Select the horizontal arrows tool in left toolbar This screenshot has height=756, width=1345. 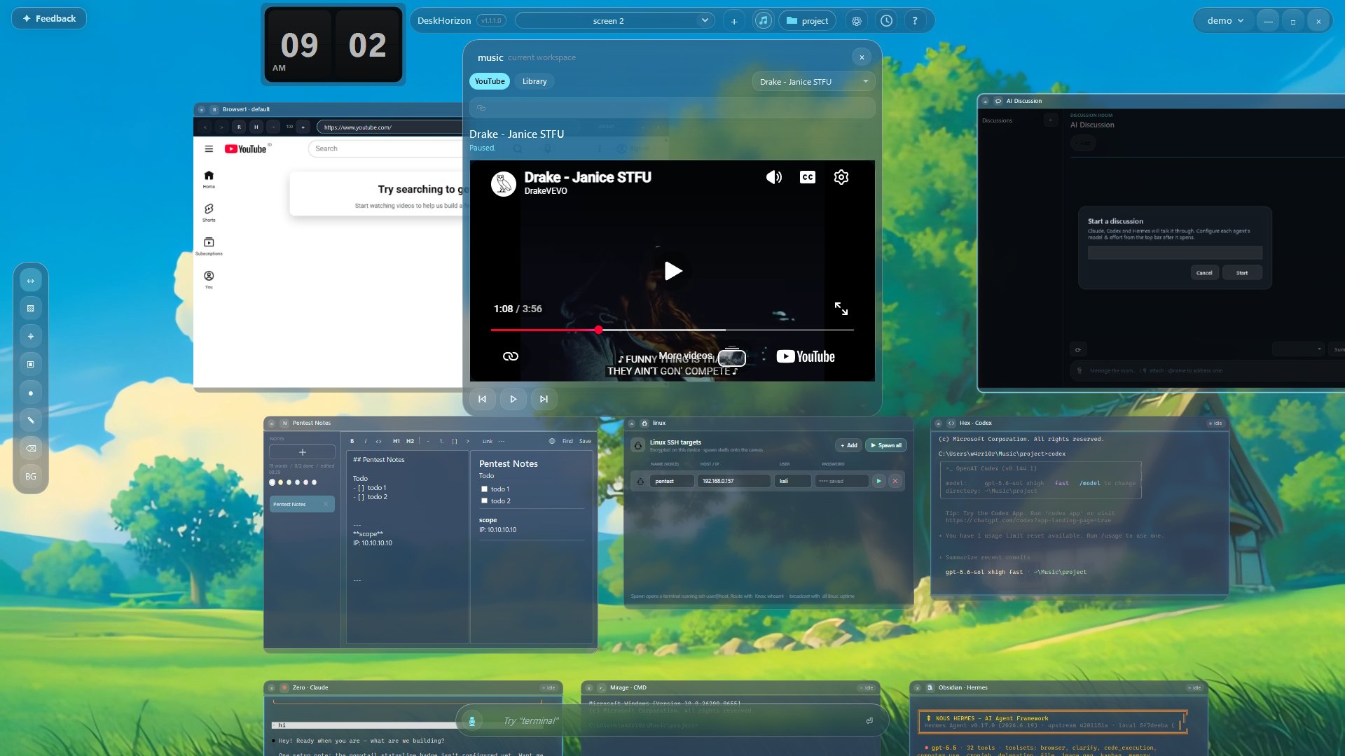pyautogui.click(x=31, y=281)
